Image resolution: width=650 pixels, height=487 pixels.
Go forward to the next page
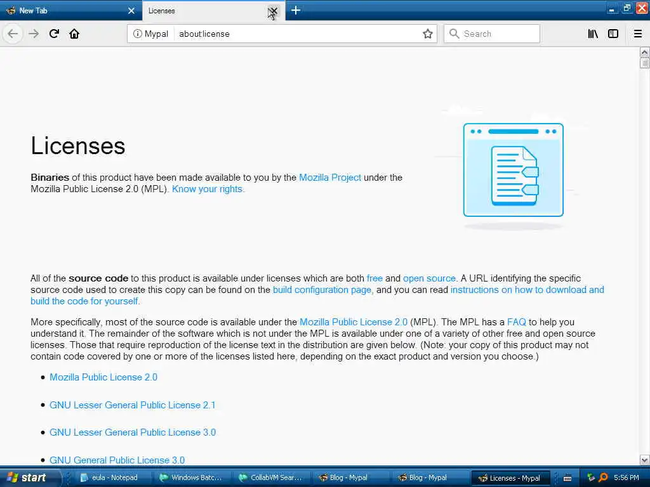pos(34,34)
